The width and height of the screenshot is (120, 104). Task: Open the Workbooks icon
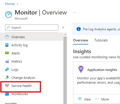pos(7,94)
